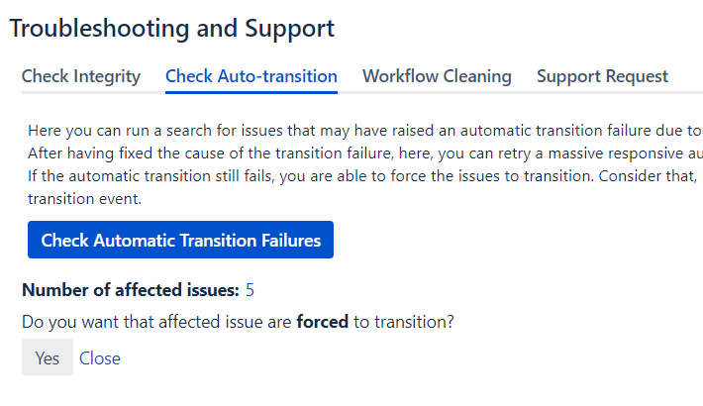Click the word 'Support' in the page heading
This screenshot has height=406, width=703.
tap(286, 29)
